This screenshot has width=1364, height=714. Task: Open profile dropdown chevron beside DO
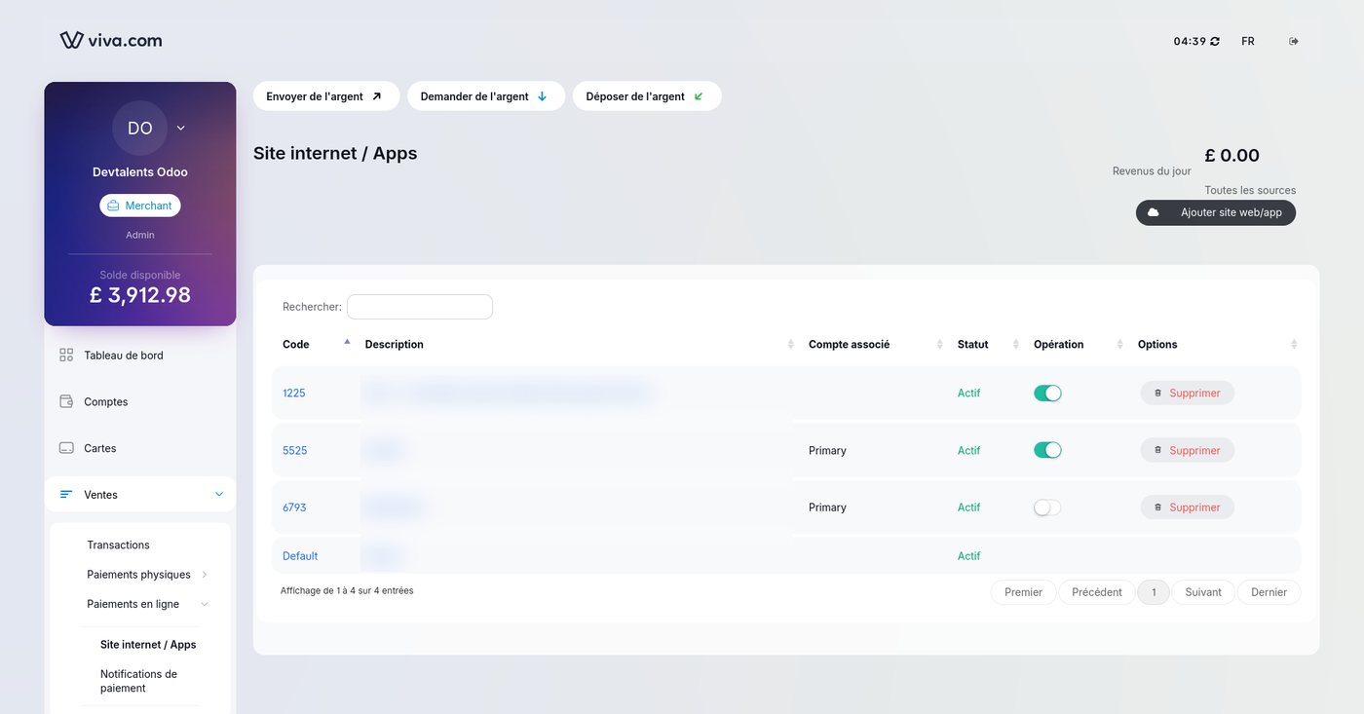tap(180, 128)
